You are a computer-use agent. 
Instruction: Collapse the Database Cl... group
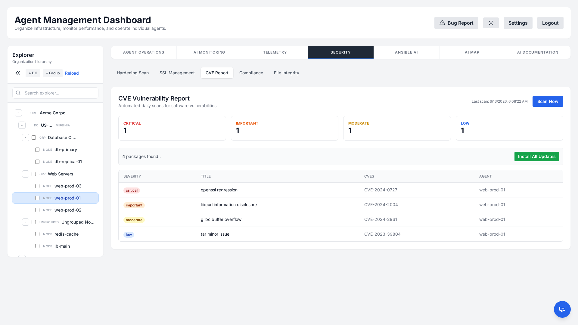coord(26,138)
